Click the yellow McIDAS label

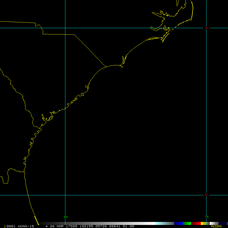click(216, 226)
